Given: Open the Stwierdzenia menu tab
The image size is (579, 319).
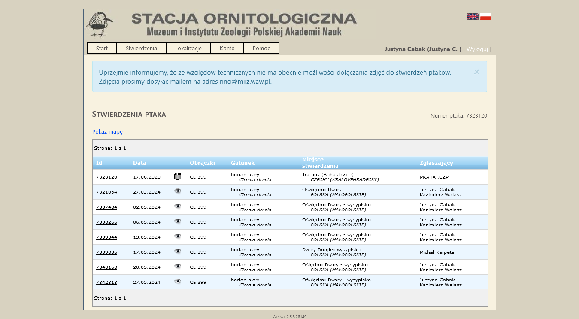Looking at the screenshot, I should 141,48.
